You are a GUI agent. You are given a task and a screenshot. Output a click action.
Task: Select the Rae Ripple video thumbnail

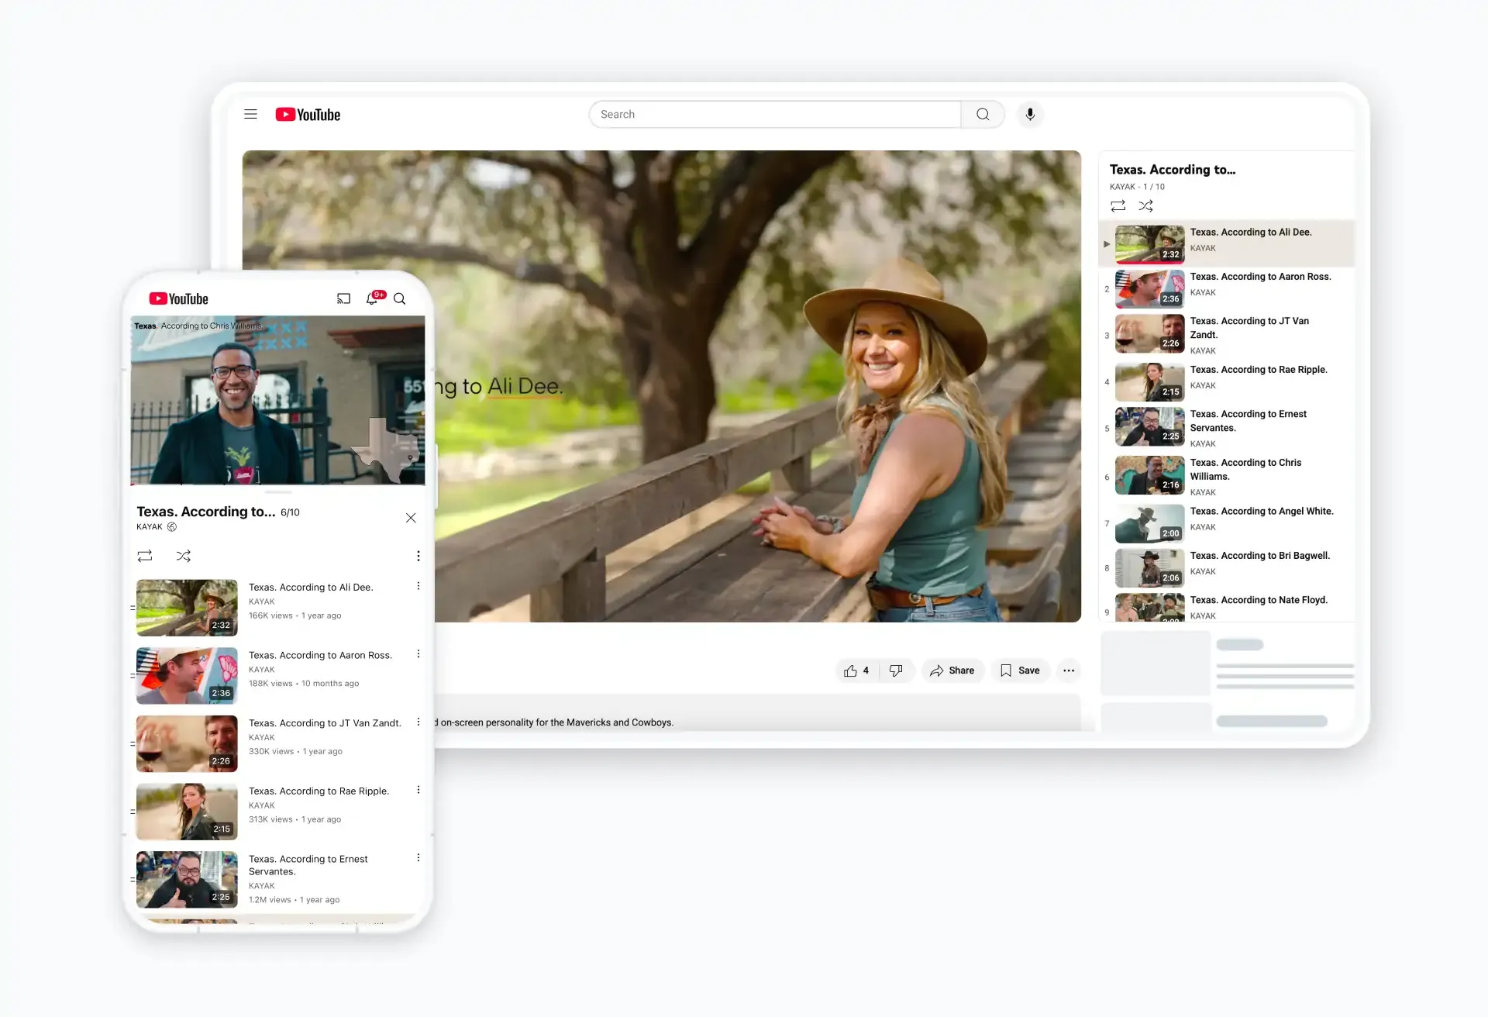tap(186, 812)
